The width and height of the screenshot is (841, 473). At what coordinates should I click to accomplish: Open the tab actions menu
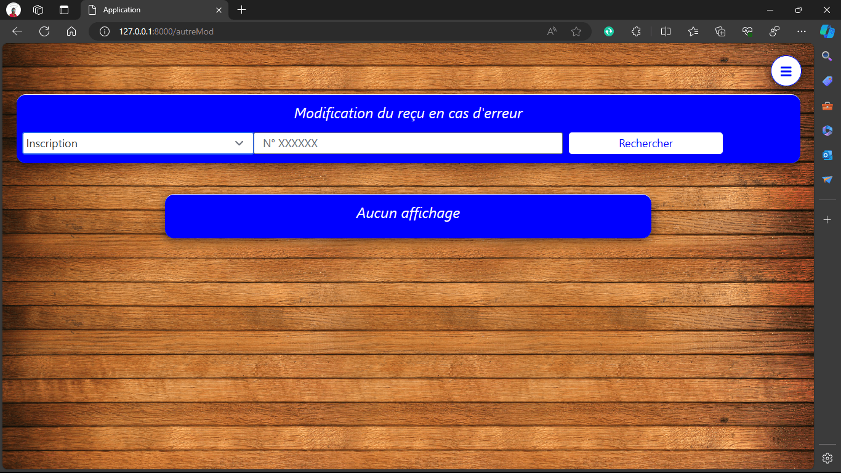click(x=64, y=10)
